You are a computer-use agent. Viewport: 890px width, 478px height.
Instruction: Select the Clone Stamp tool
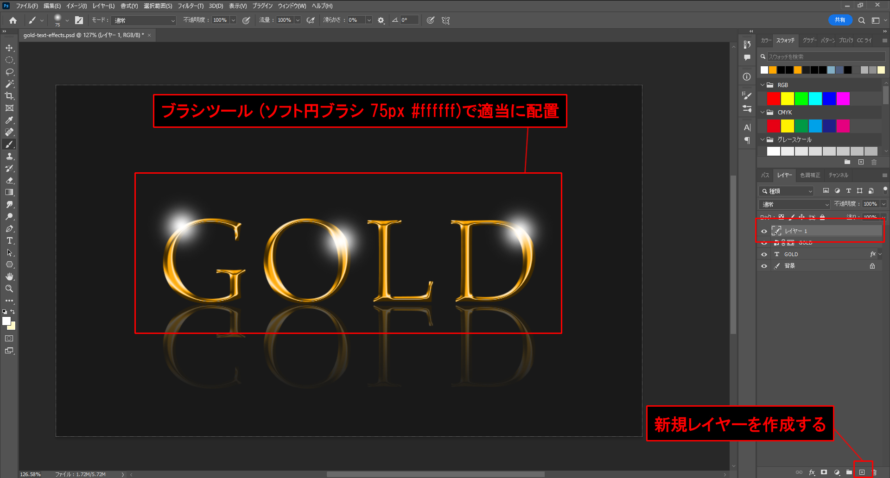tap(9, 157)
